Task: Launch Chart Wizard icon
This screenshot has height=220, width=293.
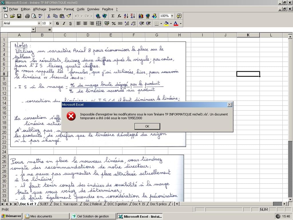Action: [141, 16]
